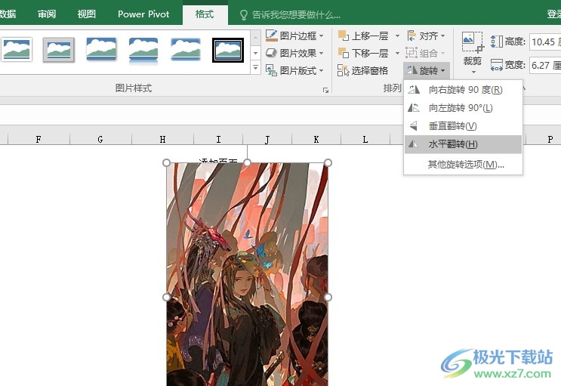561x386 pixels.
Task: Click the 组合 group icon
Action: tap(412, 53)
